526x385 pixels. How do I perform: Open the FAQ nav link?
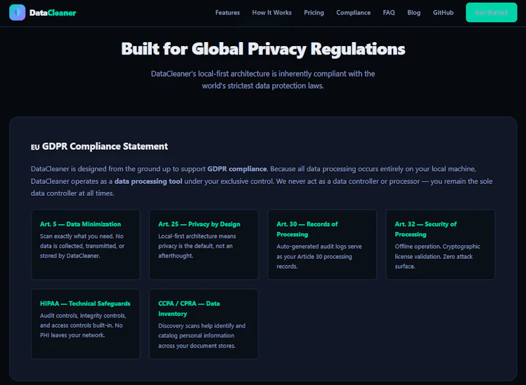click(x=389, y=12)
